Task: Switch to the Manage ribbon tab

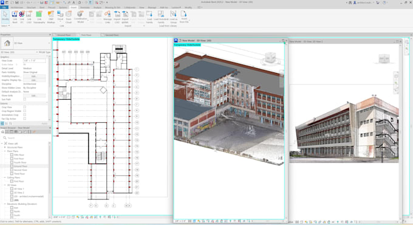Action: tap(152, 7)
